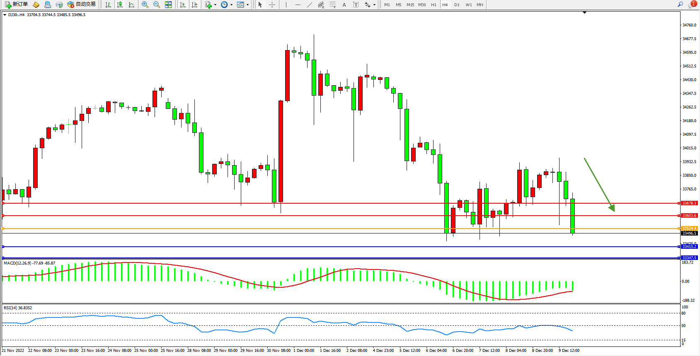Zoom in on the chart
700x356 pixels.
pyautogui.click(x=145, y=5)
